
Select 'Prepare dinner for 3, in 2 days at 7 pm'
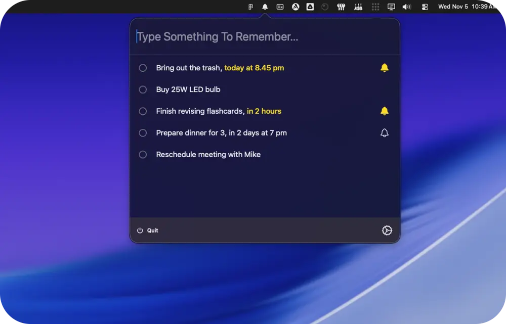coord(222,133)
